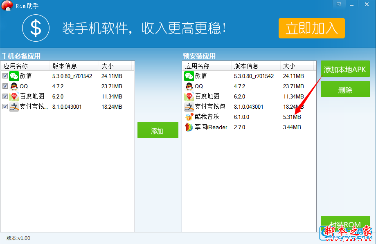Click the 掌阅iReader icon in the preinstall list

pos(189,127)
